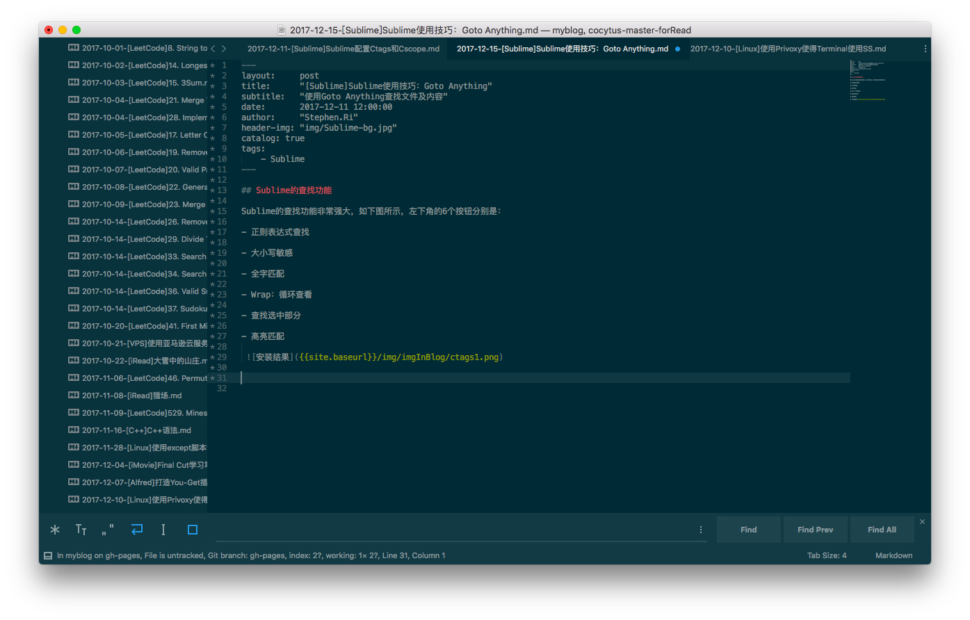Switch to 使用Privoxy使得Terminal使用SS.md tab

coord(788,49)
